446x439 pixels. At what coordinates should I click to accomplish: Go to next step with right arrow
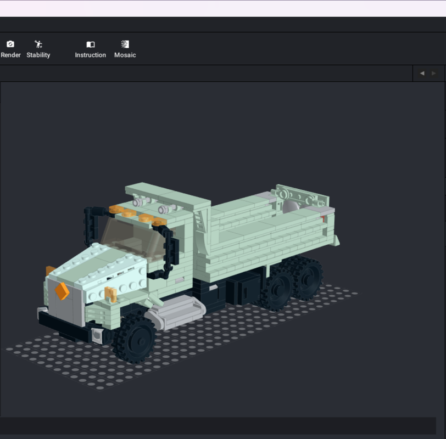click(x=434, y=74)
